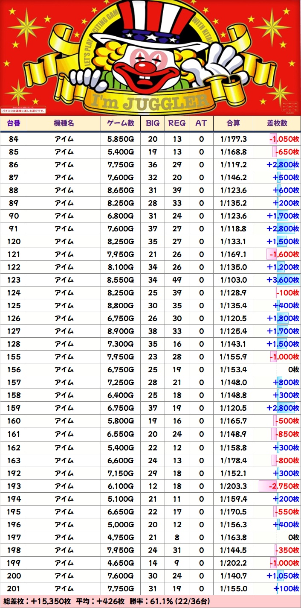Select the 差枚数 column header
This screenshot has height=608, width=301.
pyautogui.click(x=277, y=123)
